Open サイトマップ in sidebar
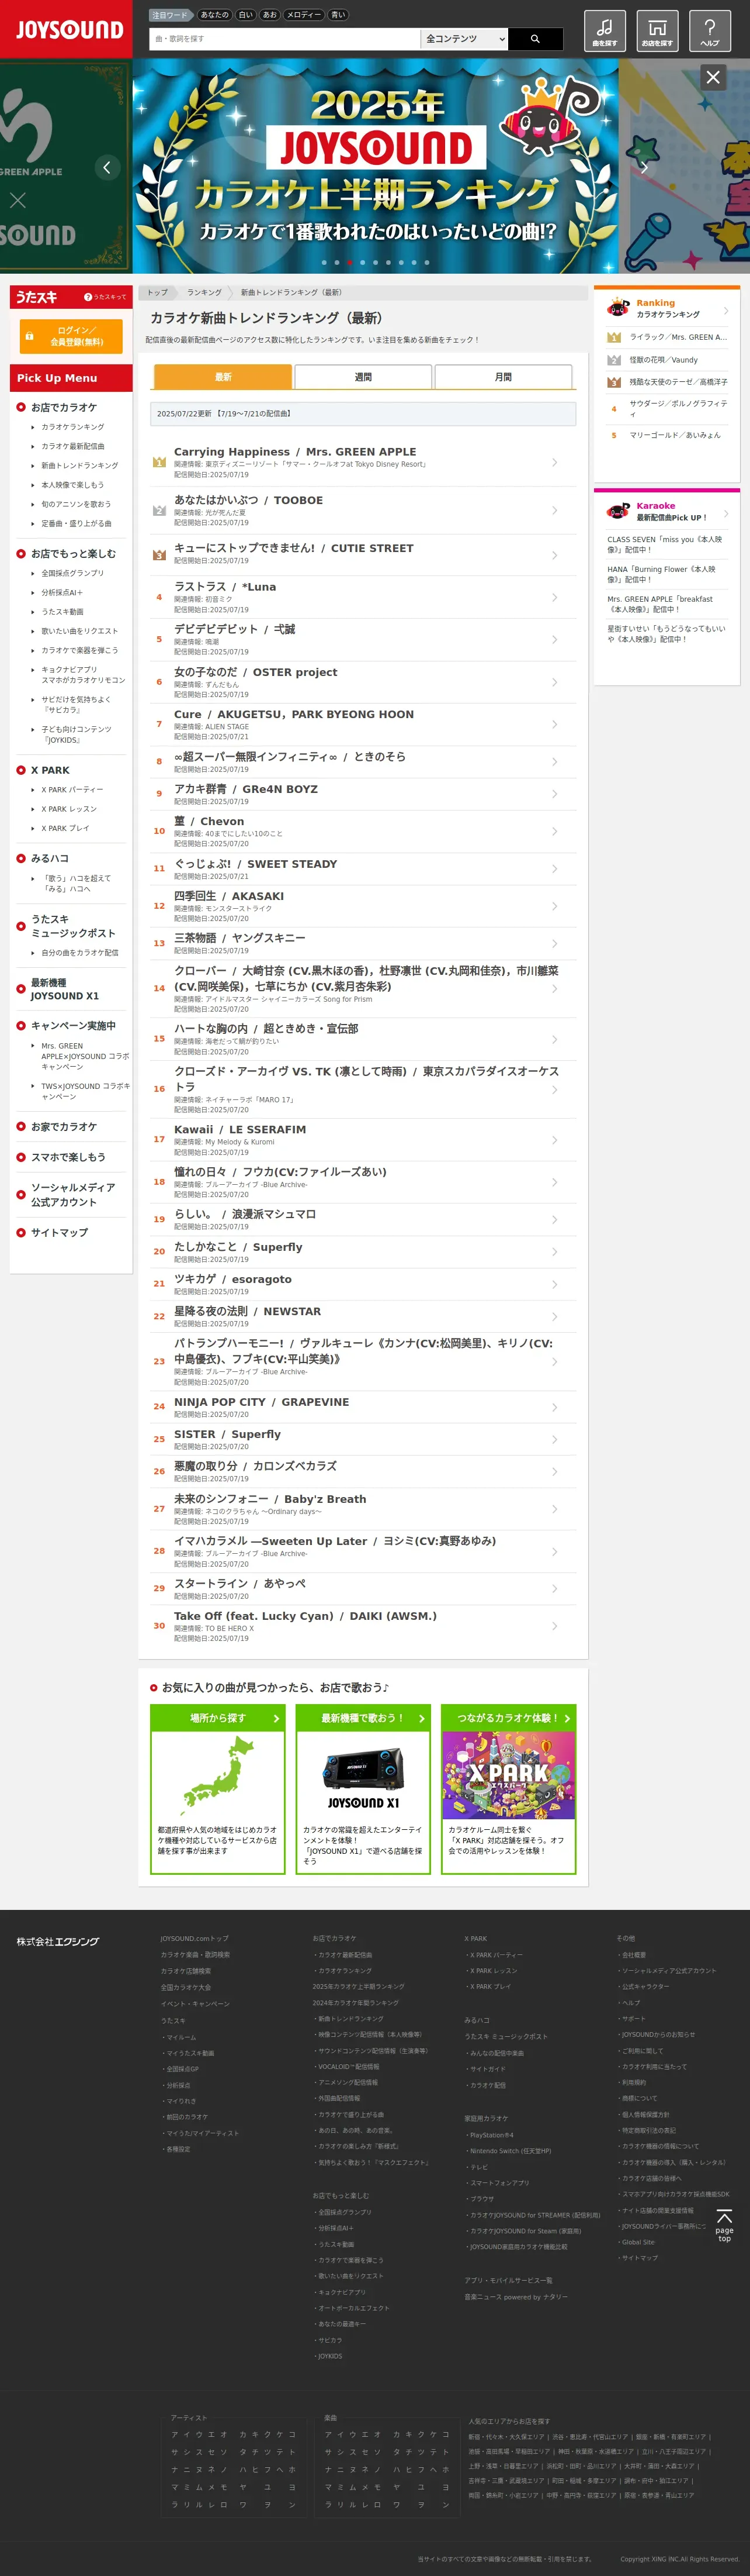The image size is (750, 2576). pos(59,1233)
